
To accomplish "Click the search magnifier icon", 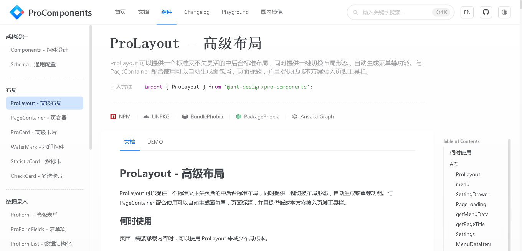I will point(356,12).
